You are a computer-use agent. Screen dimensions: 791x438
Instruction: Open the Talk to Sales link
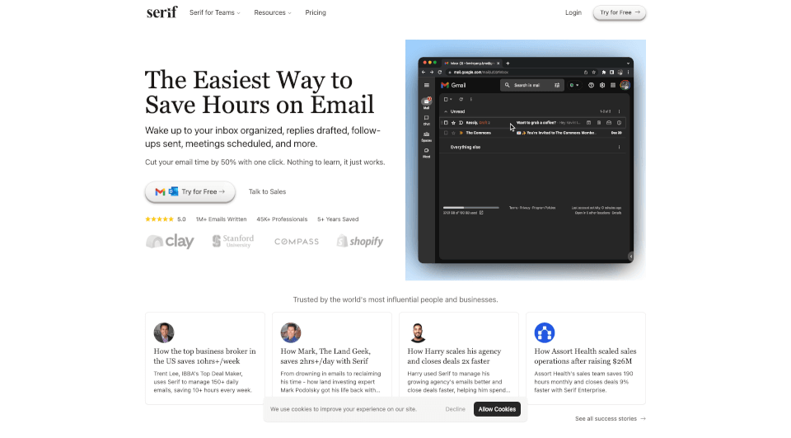click(x=267, y=192)
